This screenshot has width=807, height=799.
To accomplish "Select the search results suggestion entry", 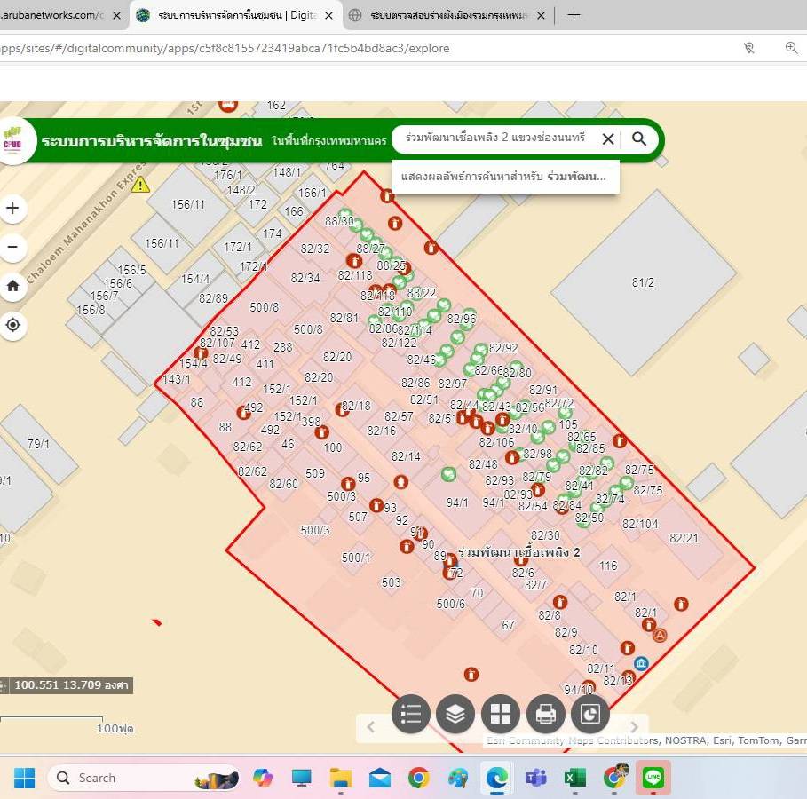I will pos(504,177).
